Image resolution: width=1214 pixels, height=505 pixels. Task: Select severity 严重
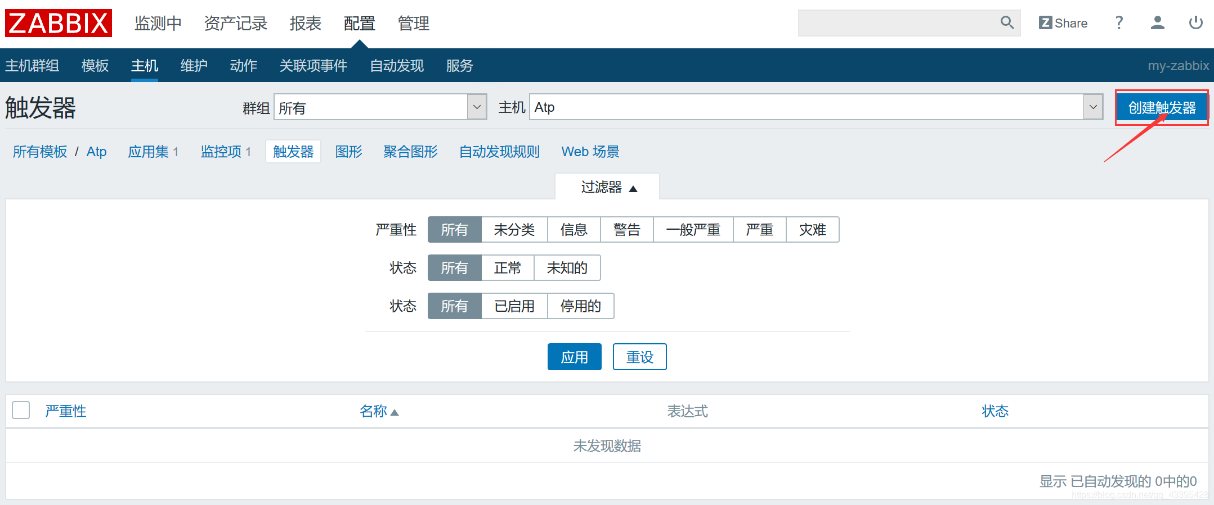(760, 230)
